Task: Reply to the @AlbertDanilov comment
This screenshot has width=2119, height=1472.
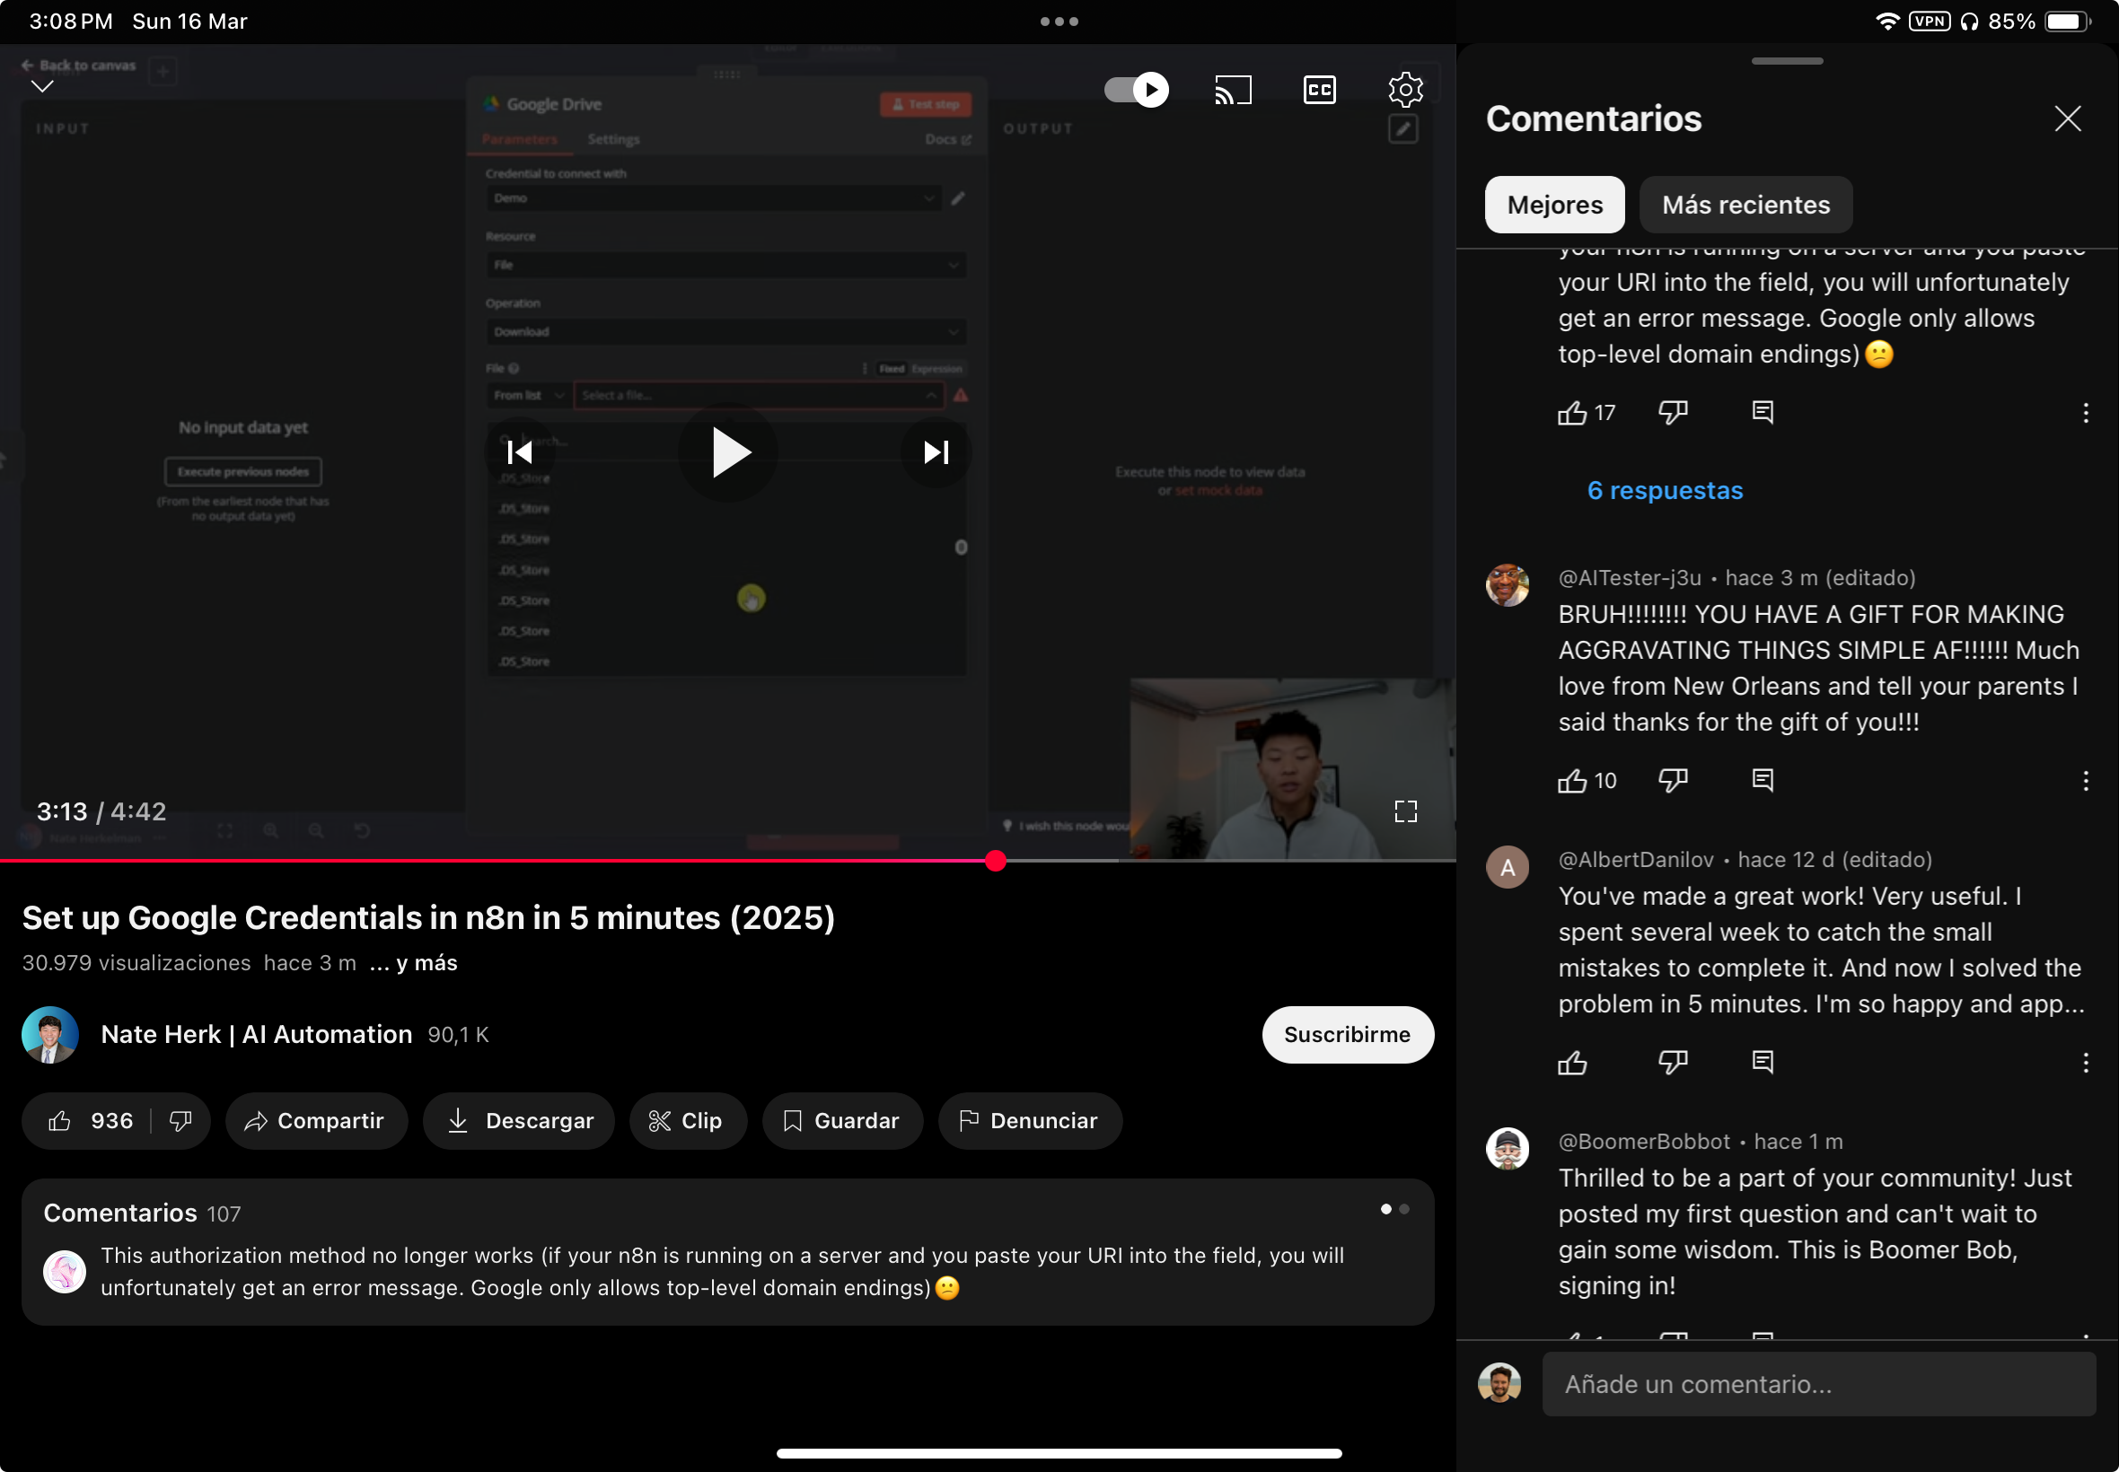Action: pos(1762,1063)
